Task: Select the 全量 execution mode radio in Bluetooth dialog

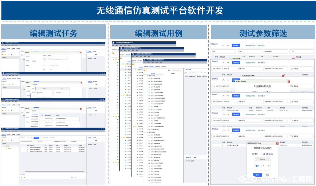Action: [x=260, y=154]
